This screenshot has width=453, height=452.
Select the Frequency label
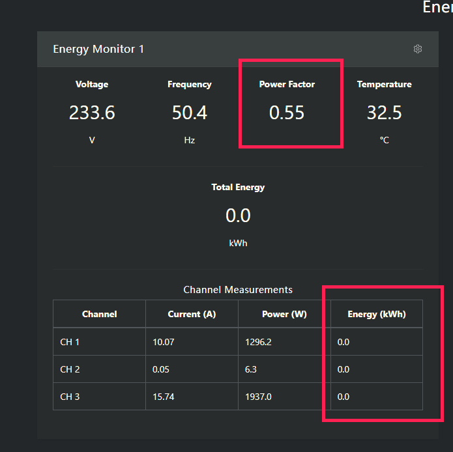pyautogui.click(x=190, y=84)
